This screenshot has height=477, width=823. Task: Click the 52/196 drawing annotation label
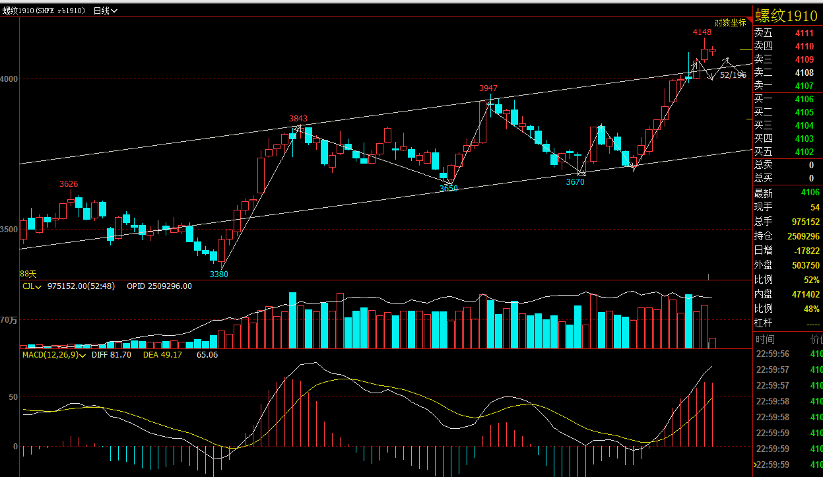(x=733, y=75)
